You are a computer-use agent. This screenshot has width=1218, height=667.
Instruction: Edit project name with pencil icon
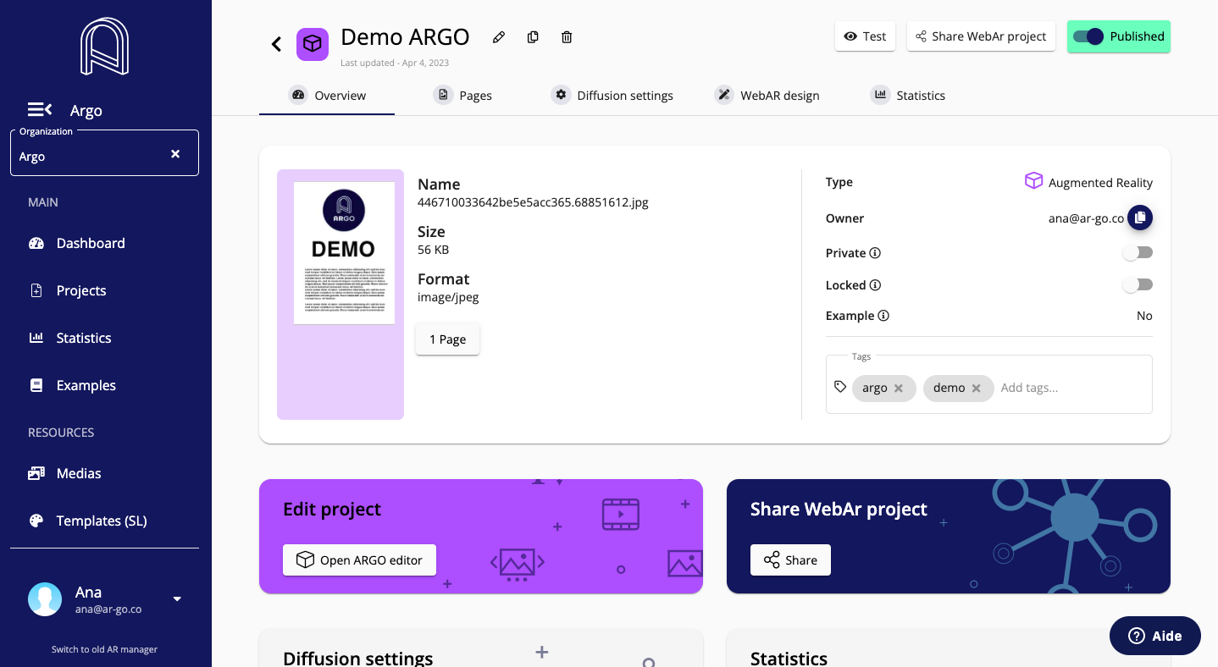[x=499, y=37]
